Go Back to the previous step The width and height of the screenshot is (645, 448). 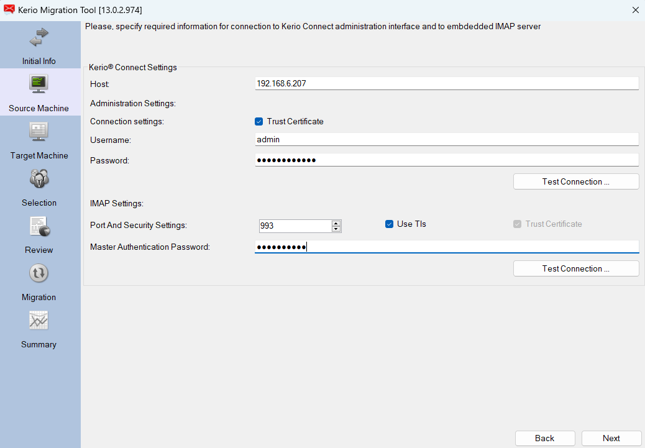pyautogui.click(x=545, y=438)
